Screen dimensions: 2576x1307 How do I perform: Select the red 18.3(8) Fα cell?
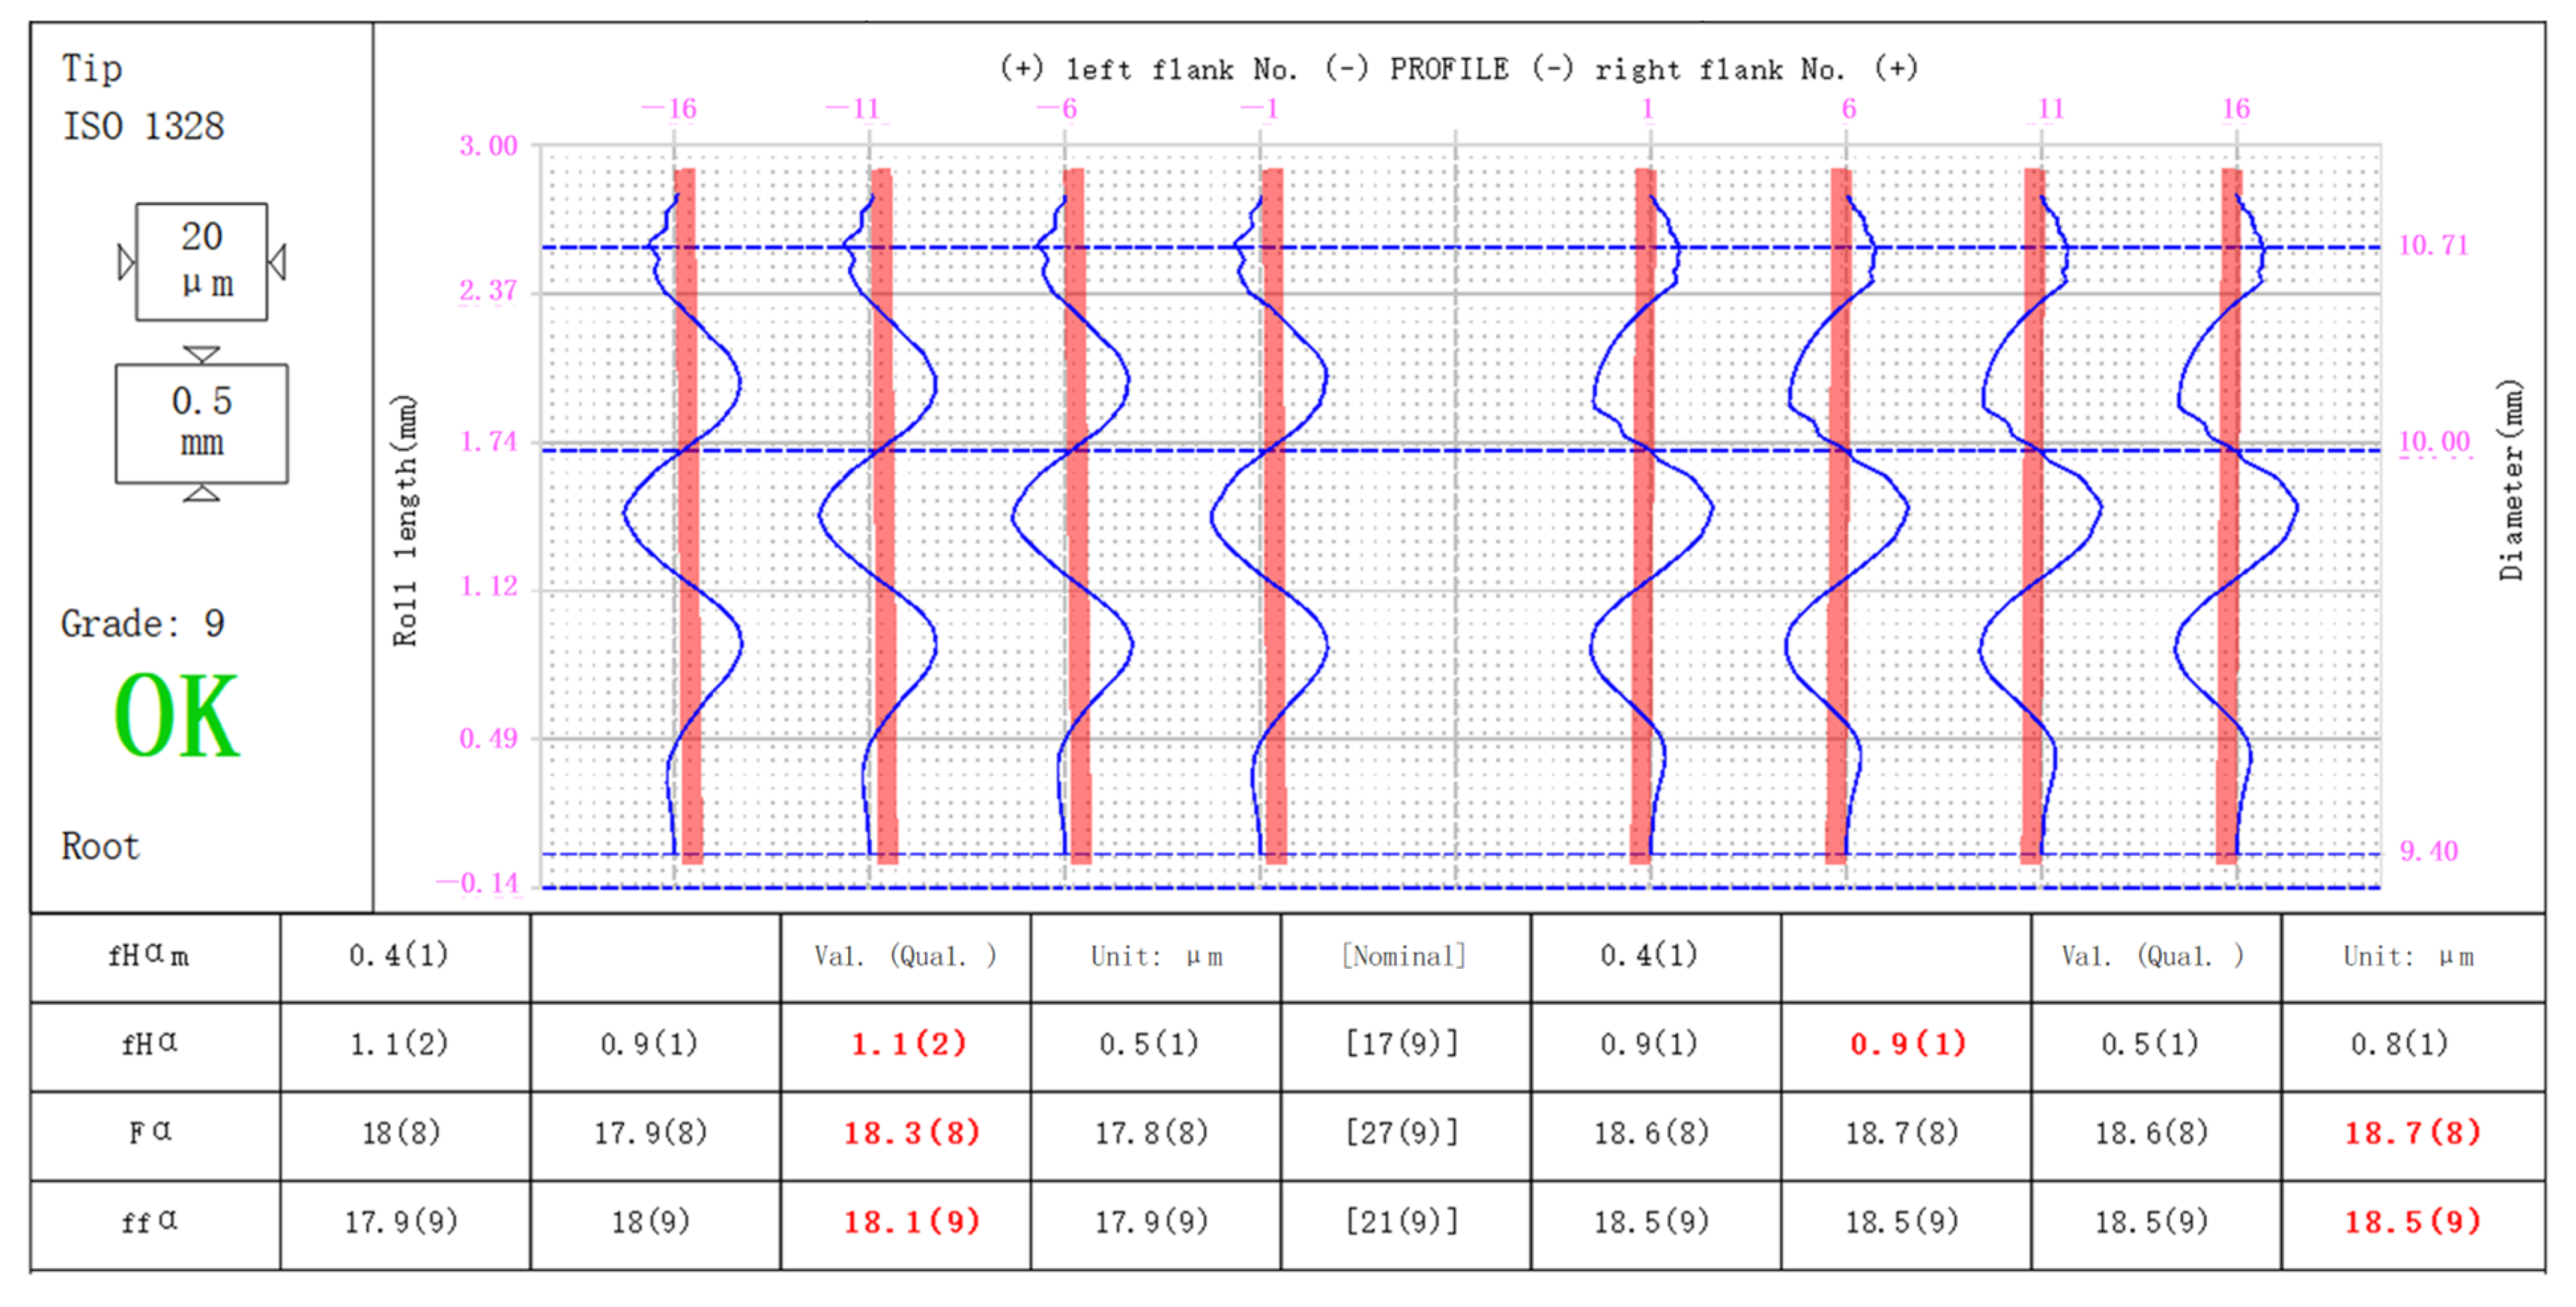pos(911,1133)
